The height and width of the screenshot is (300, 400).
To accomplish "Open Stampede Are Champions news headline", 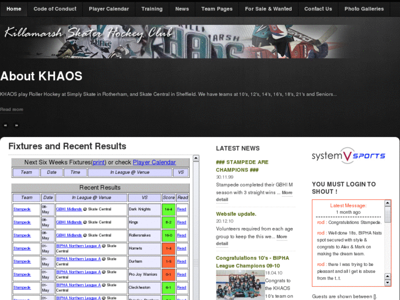I will pos(242,166).
